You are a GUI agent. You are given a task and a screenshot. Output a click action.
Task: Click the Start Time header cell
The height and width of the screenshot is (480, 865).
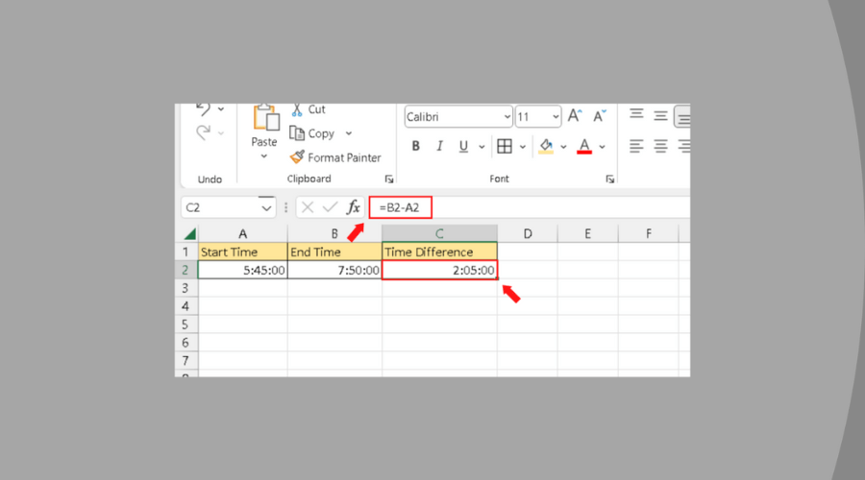pyautogui.click(x=243, y=252)
